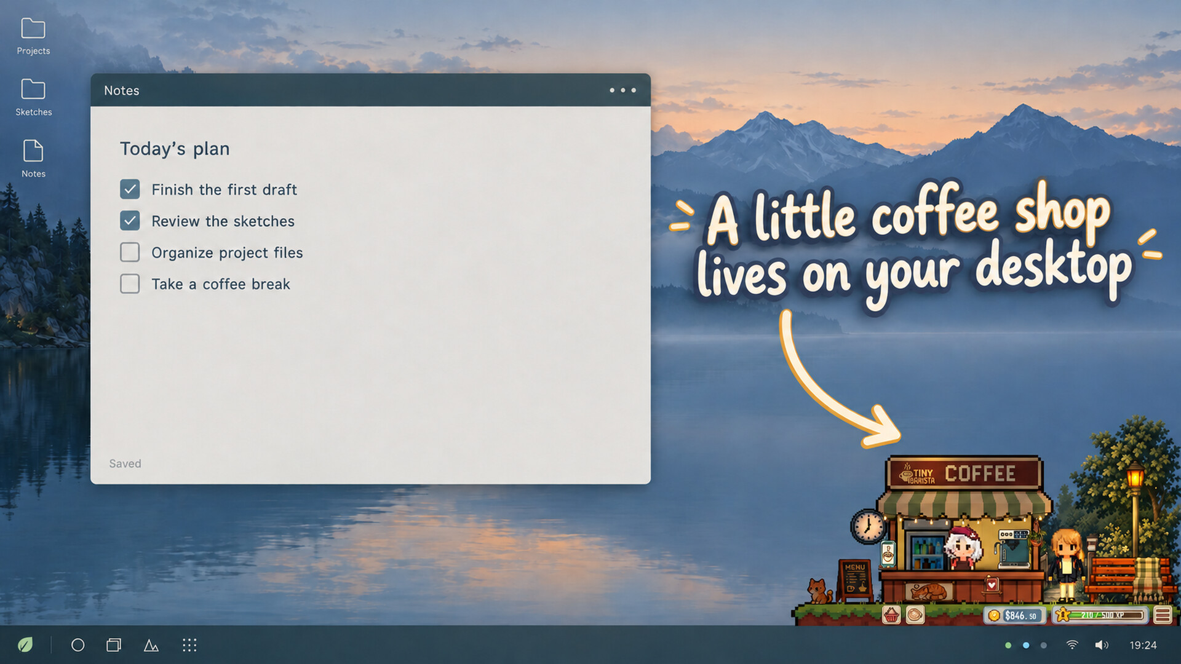Viewport: 1181px width, 664px height.
Task: Open the Notes desktop file icon
Action: [x=33, y=159]
